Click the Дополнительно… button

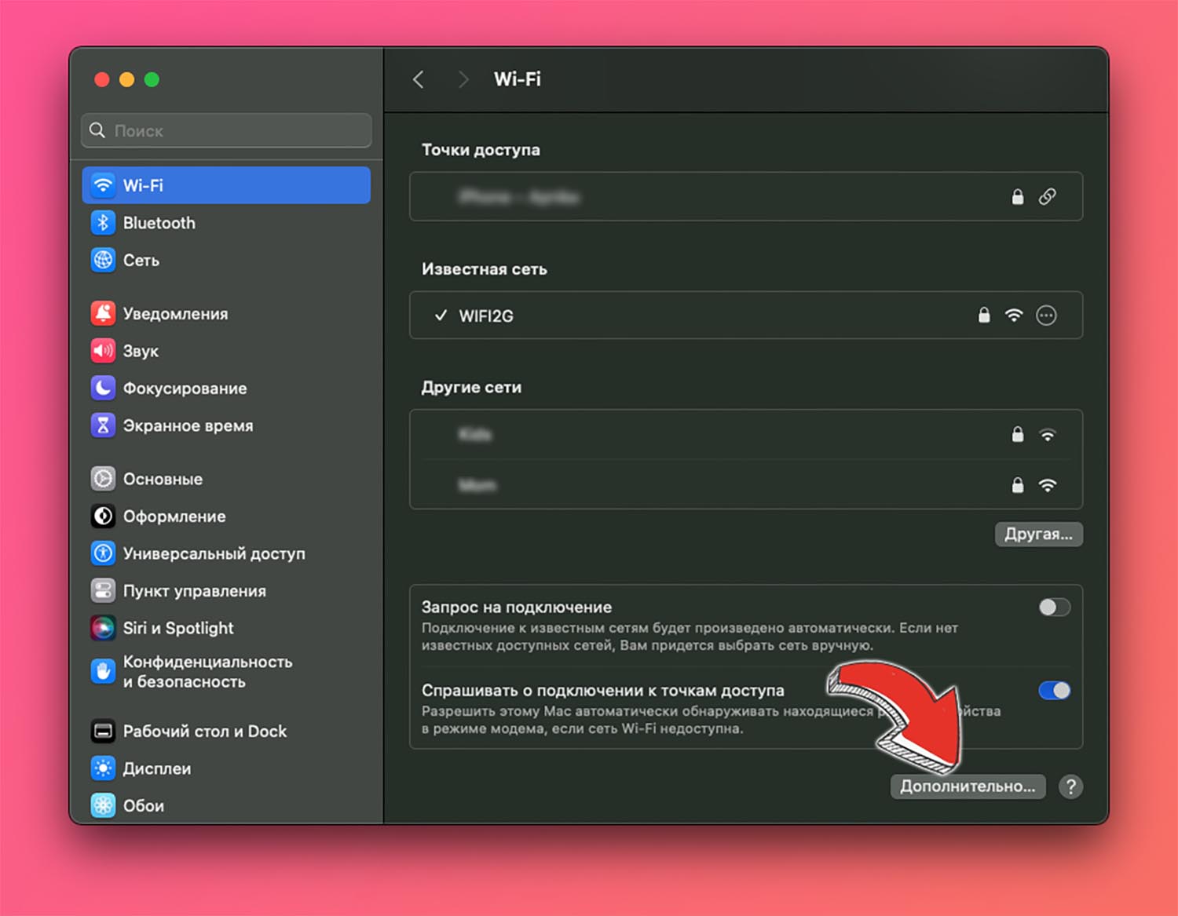968,786
